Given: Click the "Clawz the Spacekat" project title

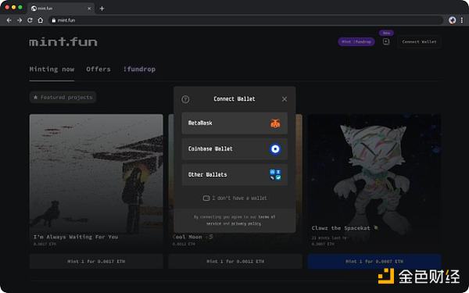Looking at the screenshot, I should coord(341,228).
